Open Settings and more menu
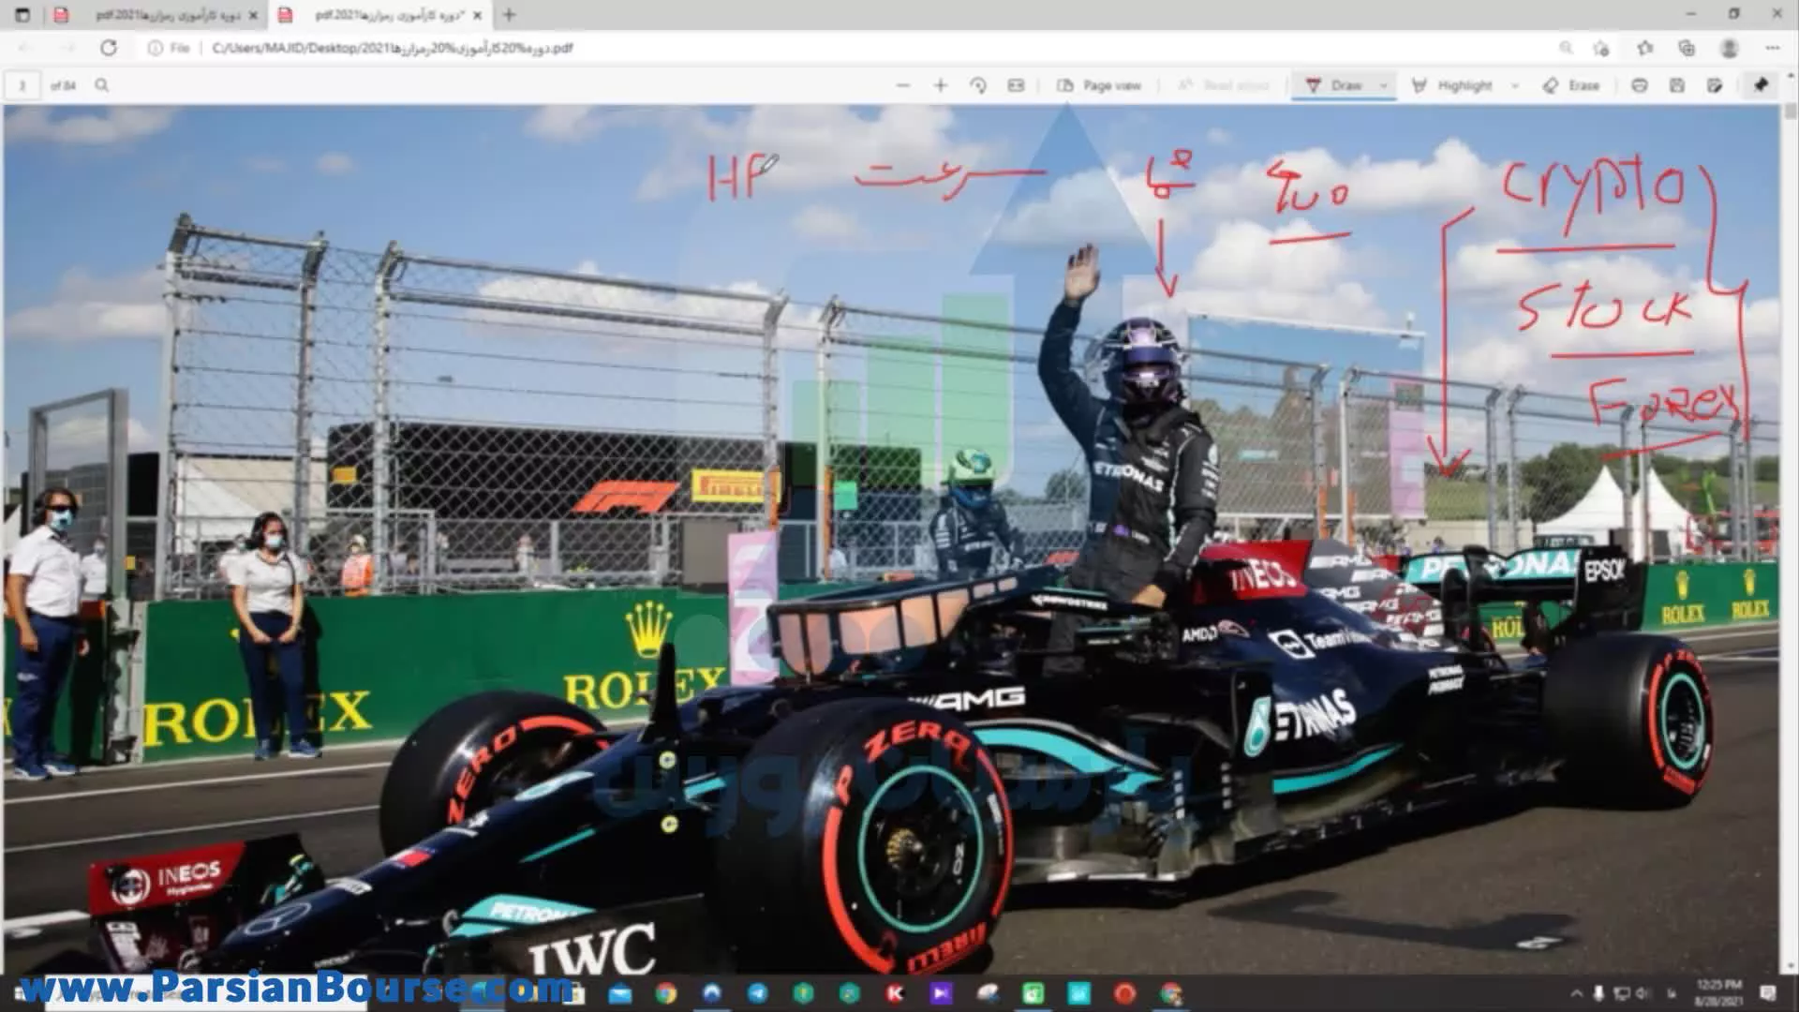1799x1012 pixels. coord(1772,48)
